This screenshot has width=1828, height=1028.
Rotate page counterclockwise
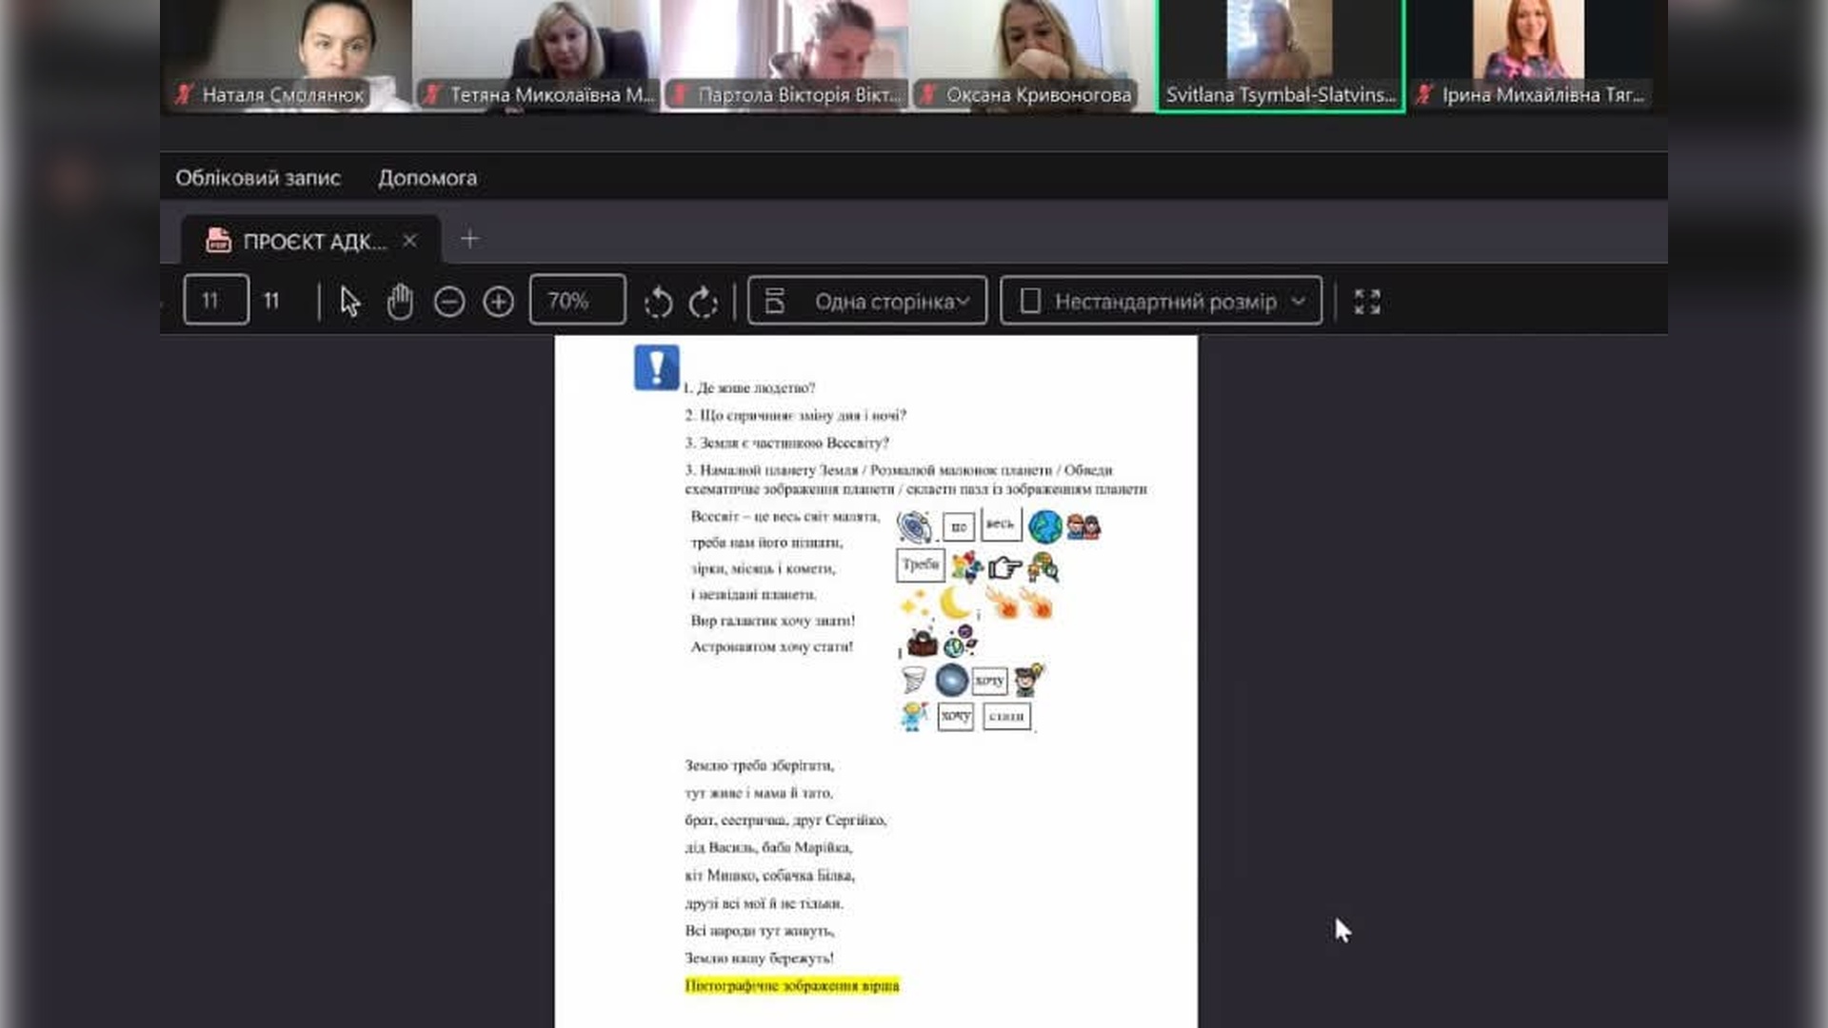click(x=658, y=303)
